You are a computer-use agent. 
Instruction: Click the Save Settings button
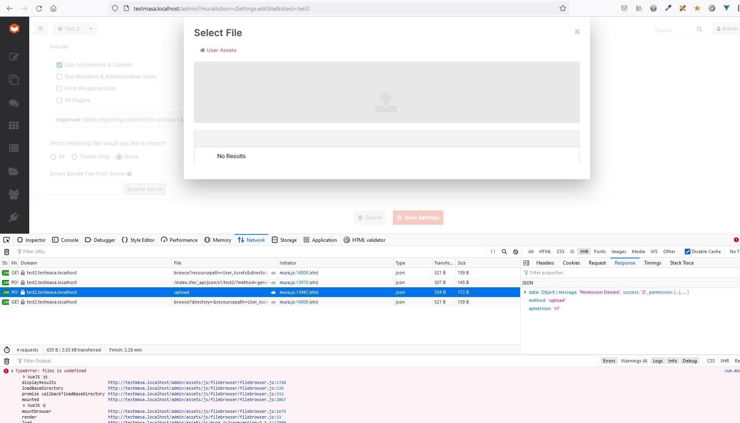(x=418, y=217)
